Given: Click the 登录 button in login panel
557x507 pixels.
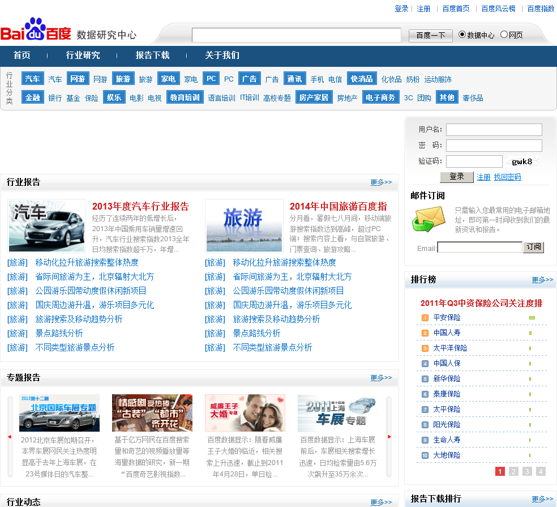Looking at the screenshot, I should (x=456, y=177).
